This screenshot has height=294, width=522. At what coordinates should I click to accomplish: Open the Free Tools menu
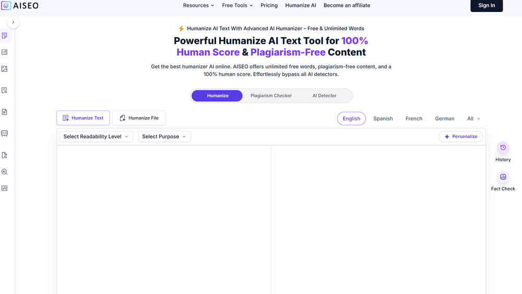(x=238, y=5)
